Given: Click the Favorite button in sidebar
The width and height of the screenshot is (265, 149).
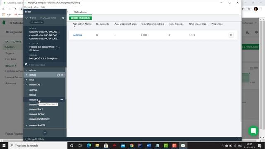Looking at the screenshot, I should click(x=37, y=22).
